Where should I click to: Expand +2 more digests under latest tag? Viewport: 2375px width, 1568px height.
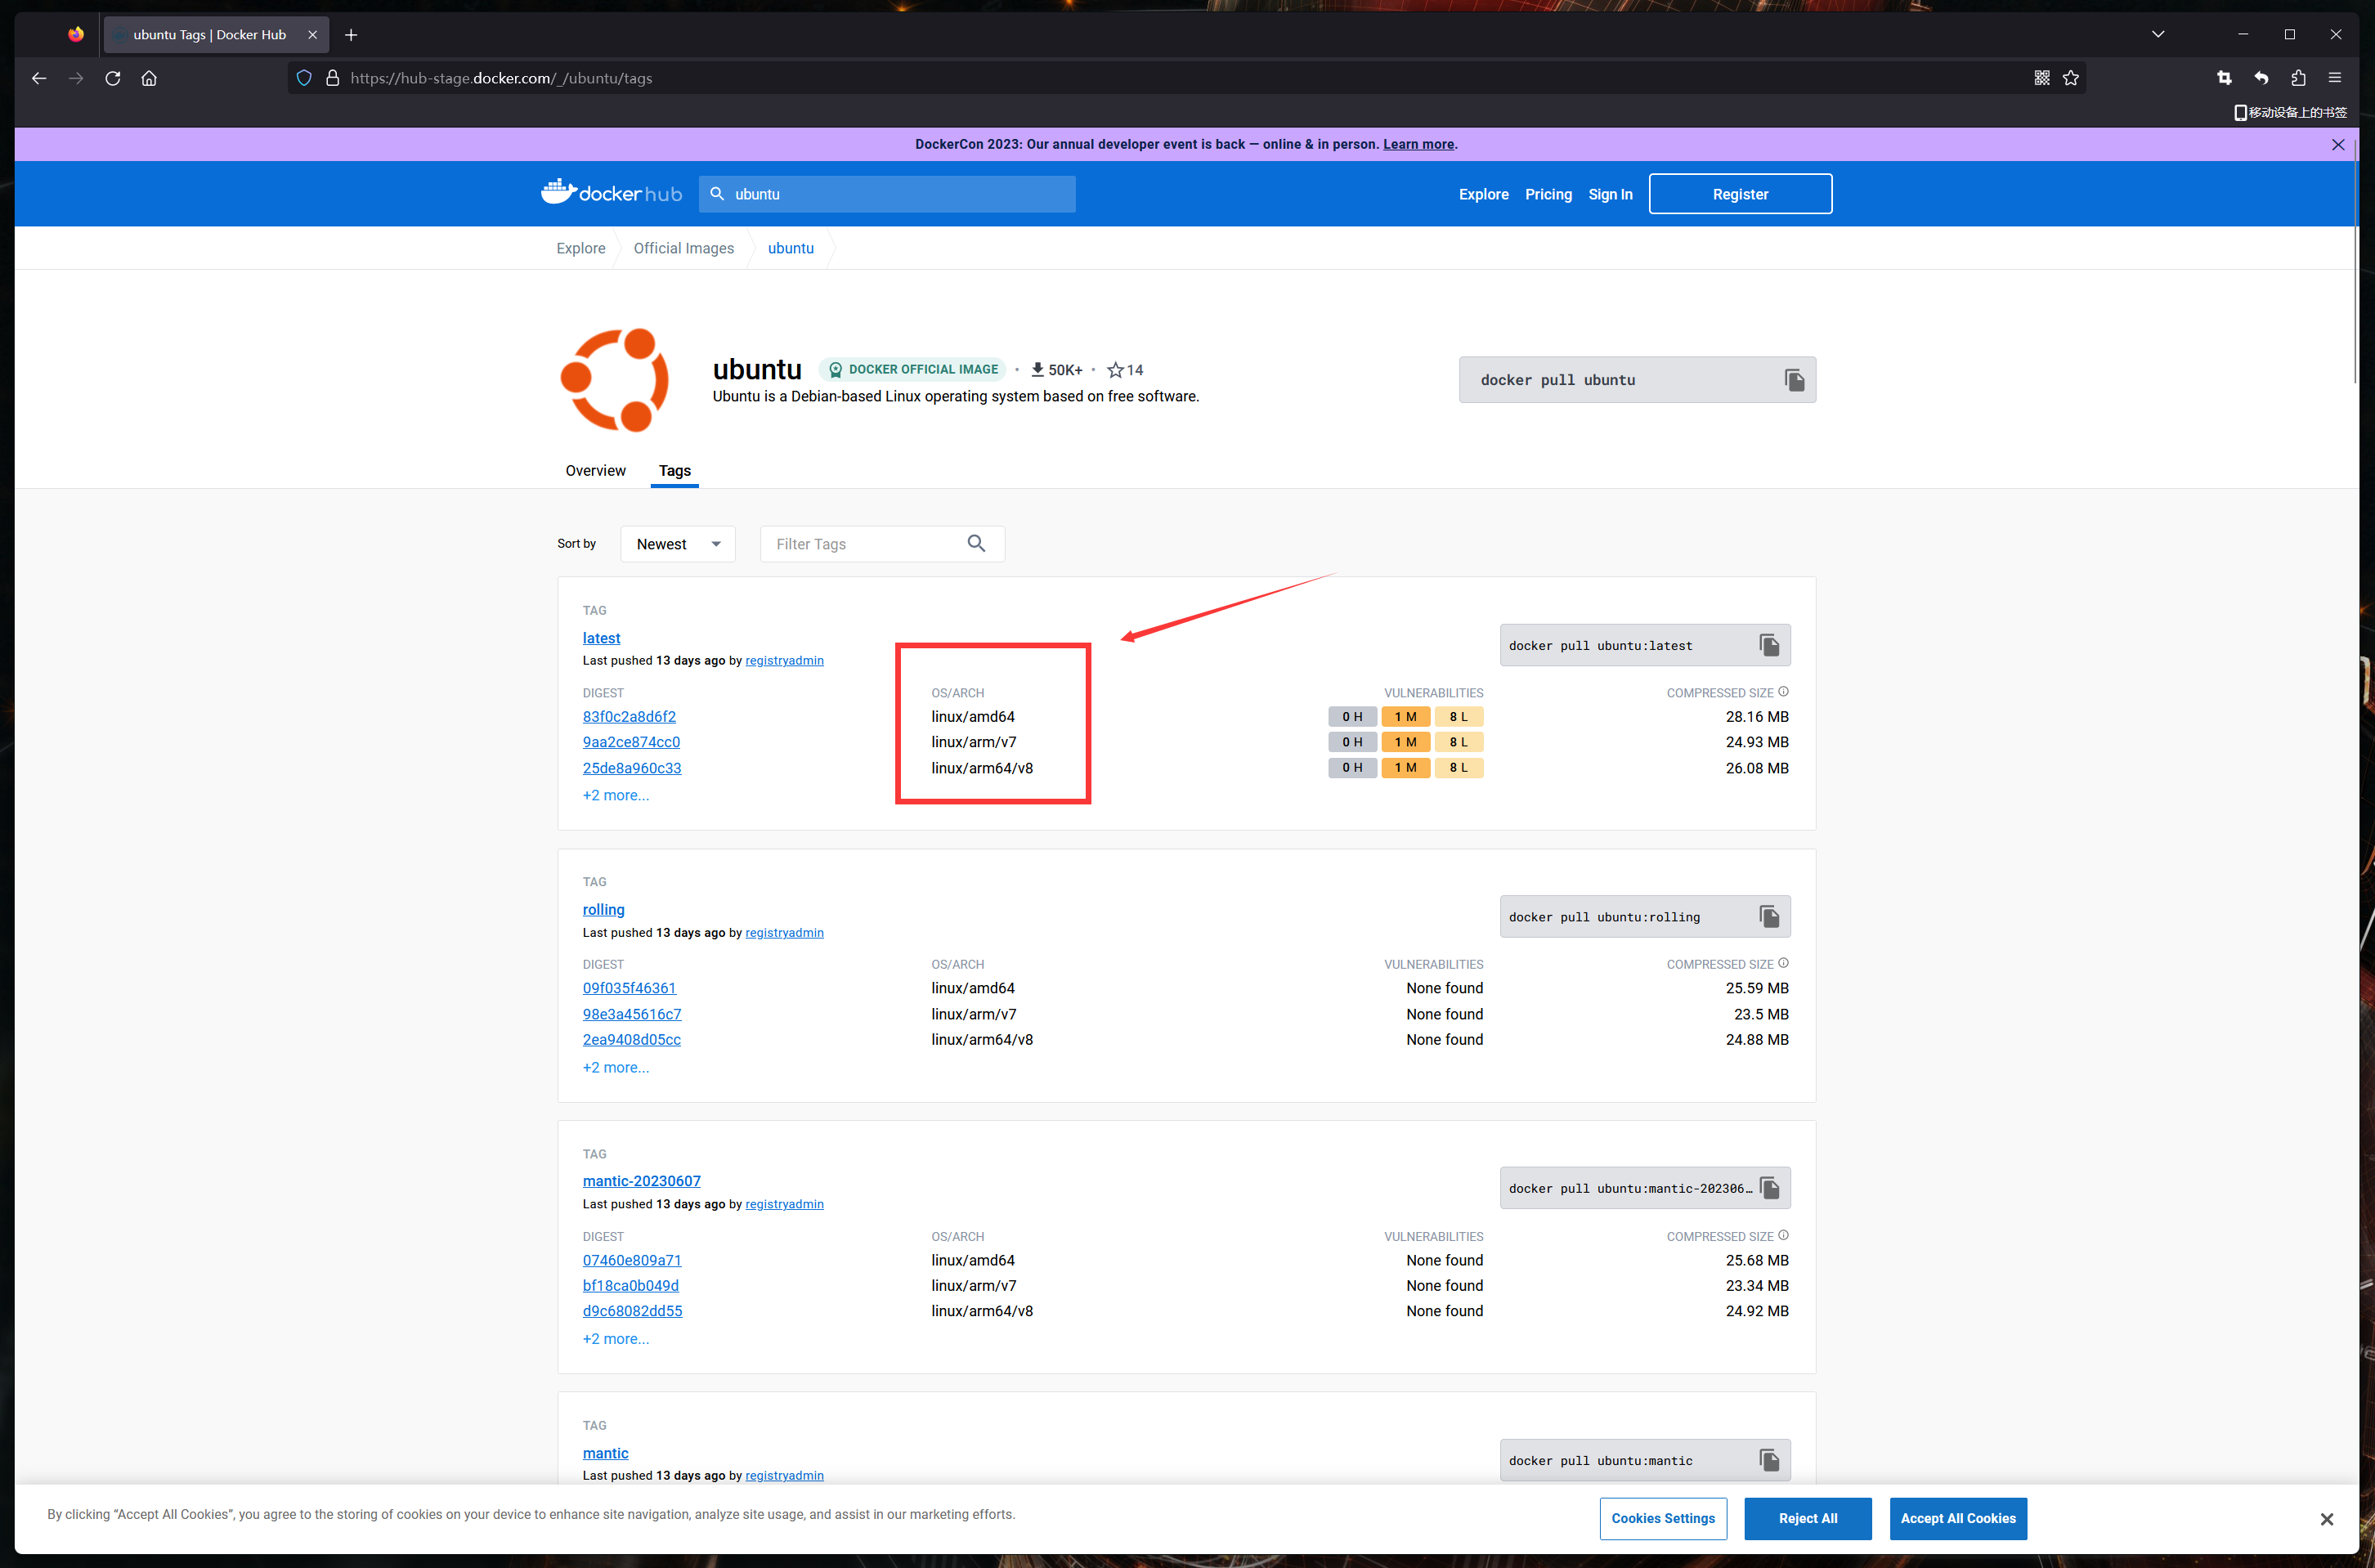click(x=615, y=795)
